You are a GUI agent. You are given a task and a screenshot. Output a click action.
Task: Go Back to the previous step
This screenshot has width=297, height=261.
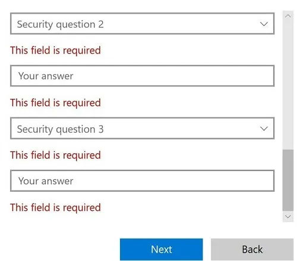[x=252, y=249]
